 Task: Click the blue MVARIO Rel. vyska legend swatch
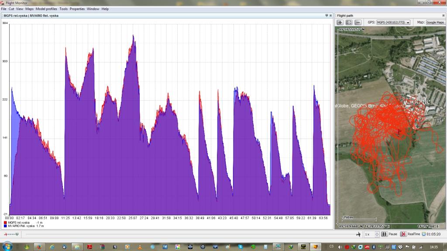point(5,226)
